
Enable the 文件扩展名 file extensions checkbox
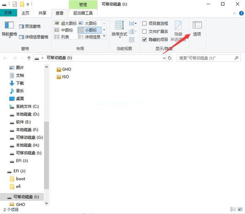pyautogui.click(x=145, y=31)
